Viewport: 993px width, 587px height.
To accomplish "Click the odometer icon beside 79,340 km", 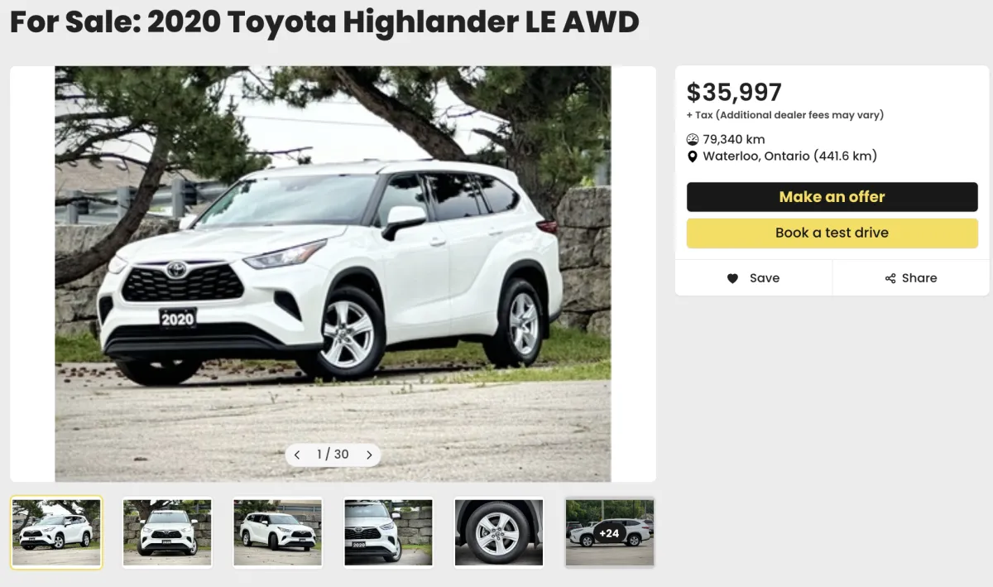I will (x=693, y=139).
